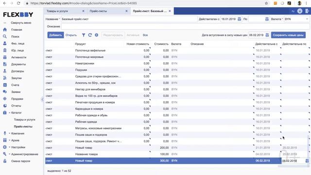This screenshot has width=311, height=175.
Task: Click Новая стоимость cell for Подушки
Action: click(x=138, y=70)
